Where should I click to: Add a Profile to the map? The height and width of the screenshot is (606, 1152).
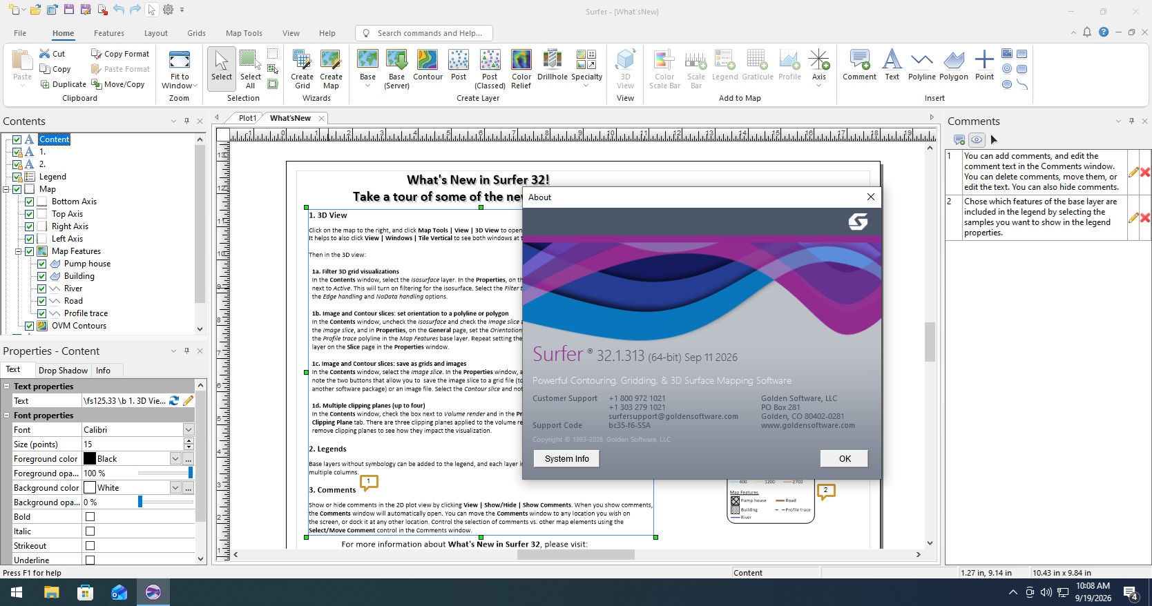coord(789,66)
